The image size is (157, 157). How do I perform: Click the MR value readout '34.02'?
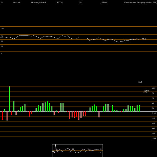(146, 90)
